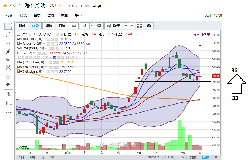Toggle visibility of MA (240, close, 0)

pos(50,67)
